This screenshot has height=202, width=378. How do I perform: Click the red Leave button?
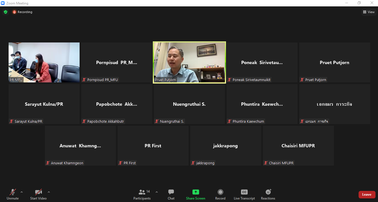pos(367,195)
